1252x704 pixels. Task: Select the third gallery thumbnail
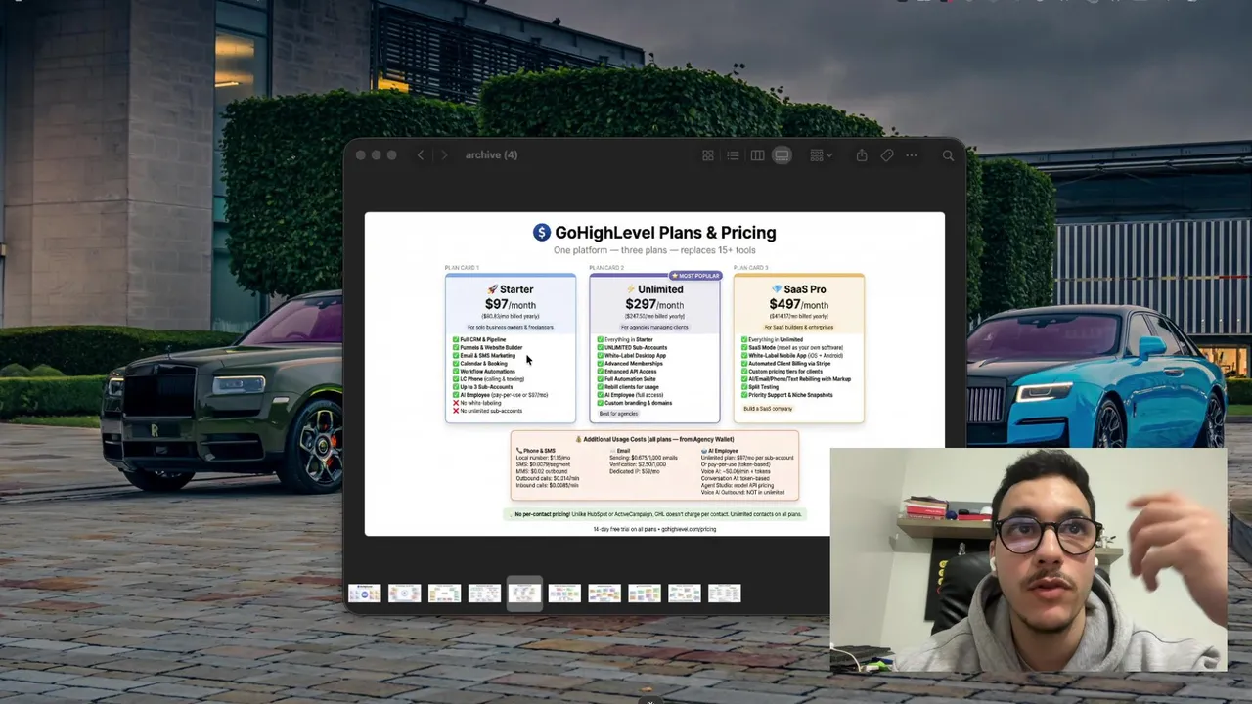tap(444, 594)
